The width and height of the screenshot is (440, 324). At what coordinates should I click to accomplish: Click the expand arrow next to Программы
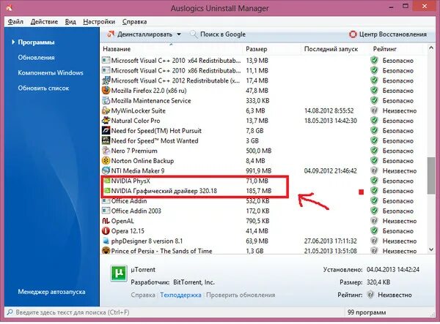point(13,42)
